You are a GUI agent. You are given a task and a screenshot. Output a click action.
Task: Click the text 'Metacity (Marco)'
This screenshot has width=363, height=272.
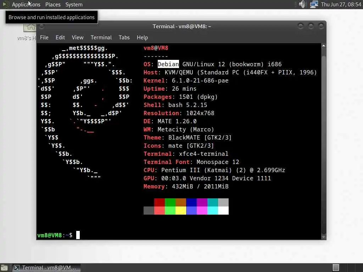[x=186, y=129]
